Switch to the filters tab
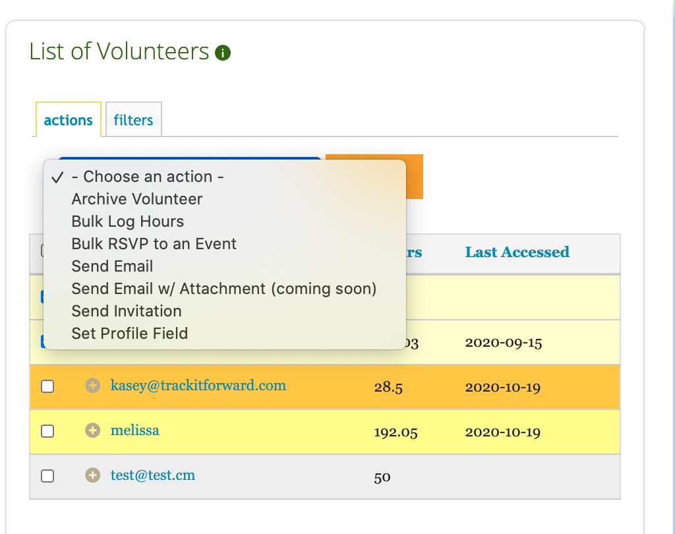Screen dimensions: 675x534 (133, 120)
